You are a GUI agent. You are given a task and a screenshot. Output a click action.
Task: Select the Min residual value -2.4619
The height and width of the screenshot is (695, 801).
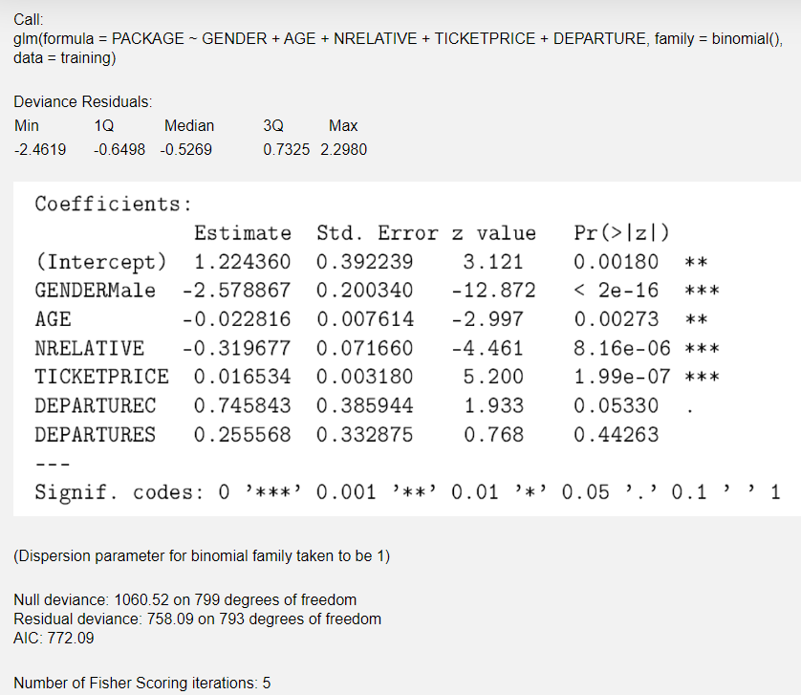click(x=39, y=149)
